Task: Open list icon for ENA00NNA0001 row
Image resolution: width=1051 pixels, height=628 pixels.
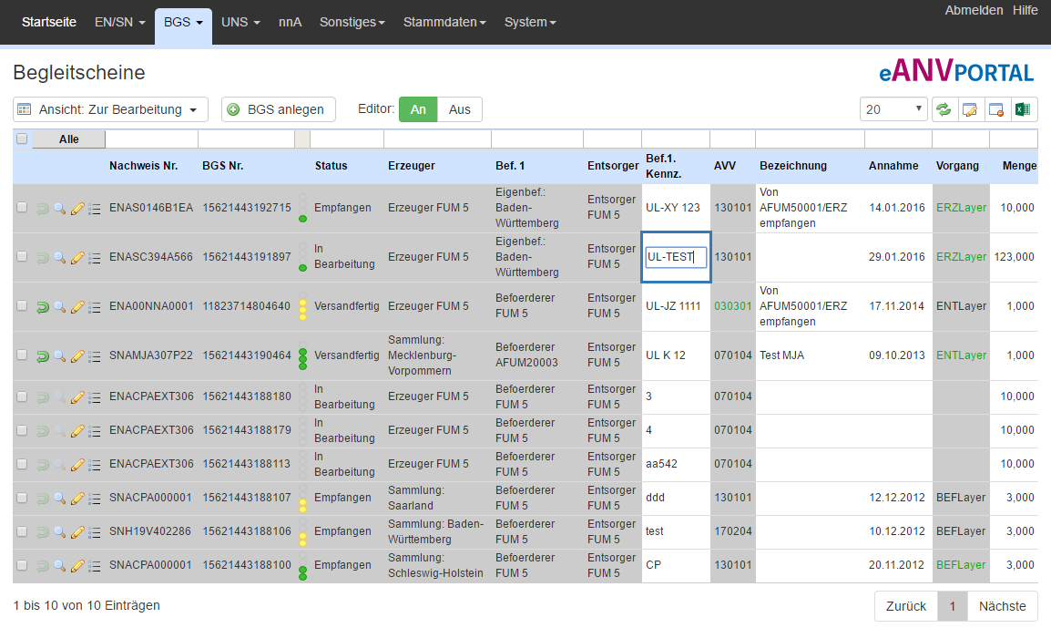Action: pos(95,307)
